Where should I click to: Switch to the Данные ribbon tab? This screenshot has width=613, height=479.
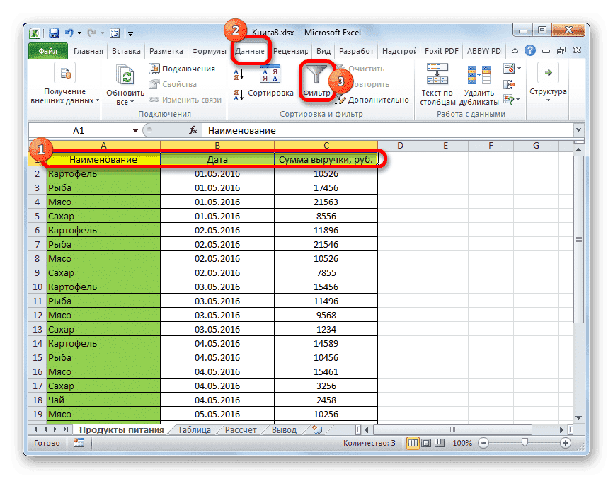[x=251, y=50]
